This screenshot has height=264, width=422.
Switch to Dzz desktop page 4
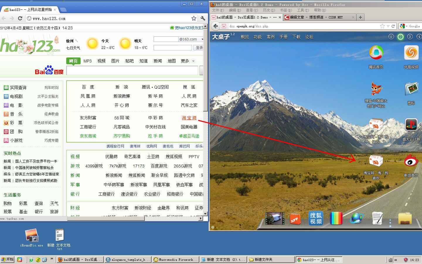tap(419, 37)
